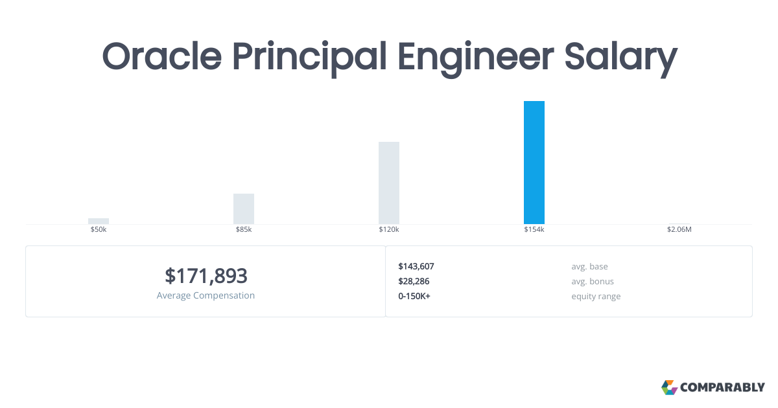The width and height of the screenshot is (778, 408).
Task: Click the equity range label
Action: 596,296
